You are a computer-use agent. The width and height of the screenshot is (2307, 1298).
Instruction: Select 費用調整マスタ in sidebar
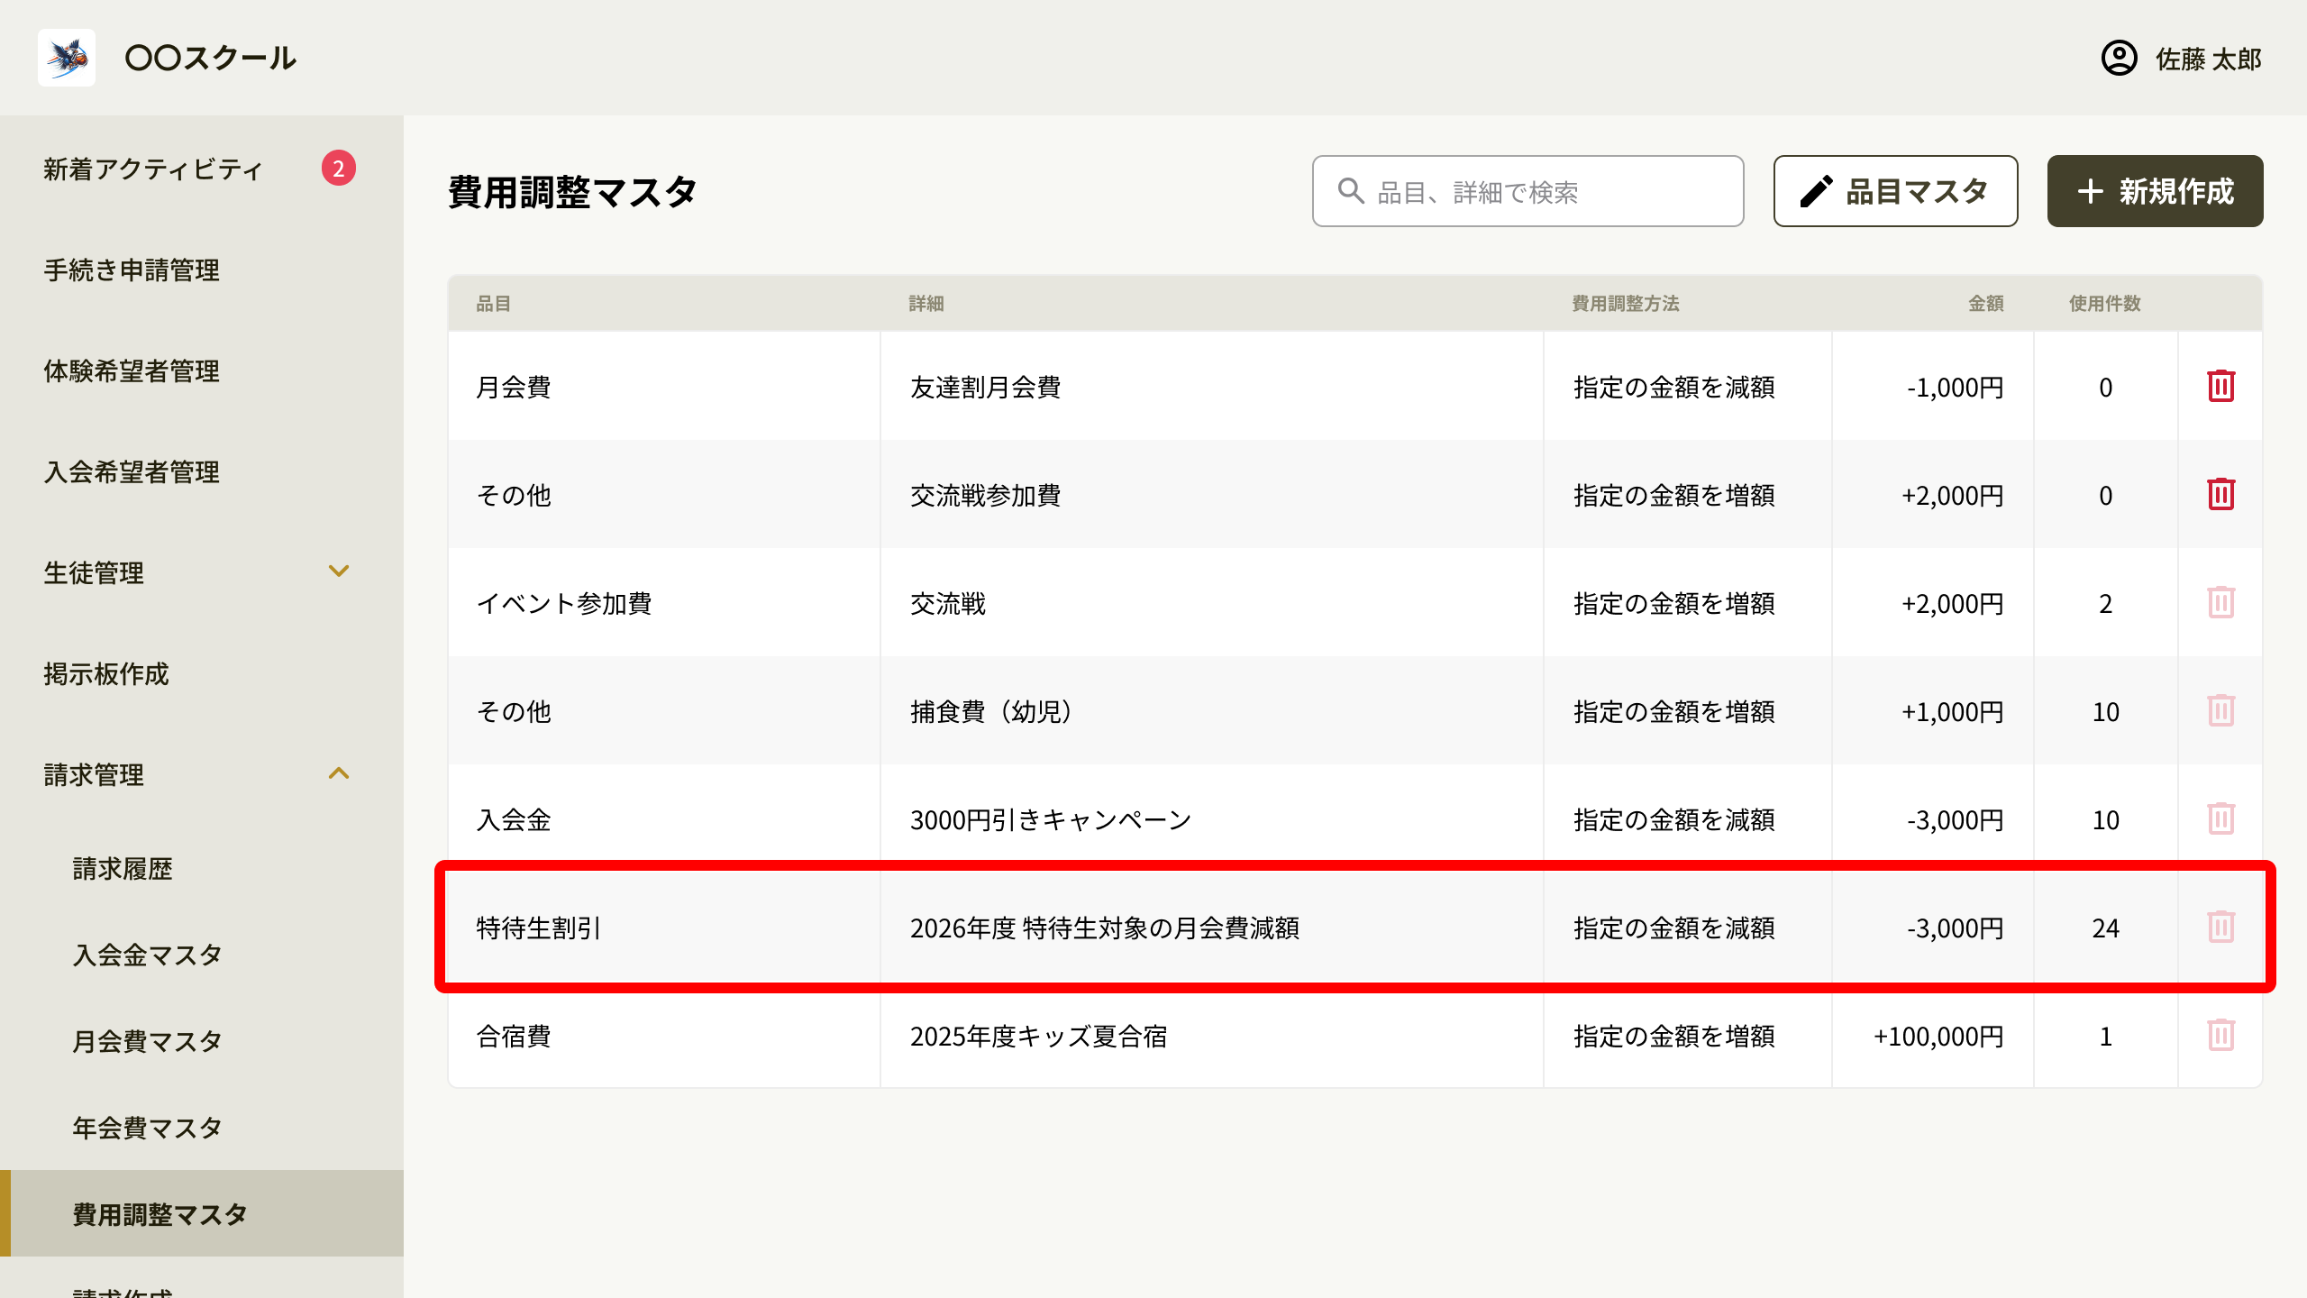click(202, 1213)
